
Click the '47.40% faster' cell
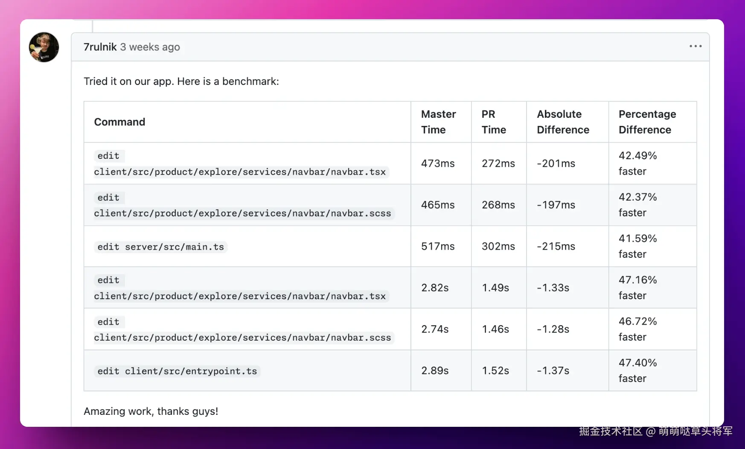(x=637, y=370)
